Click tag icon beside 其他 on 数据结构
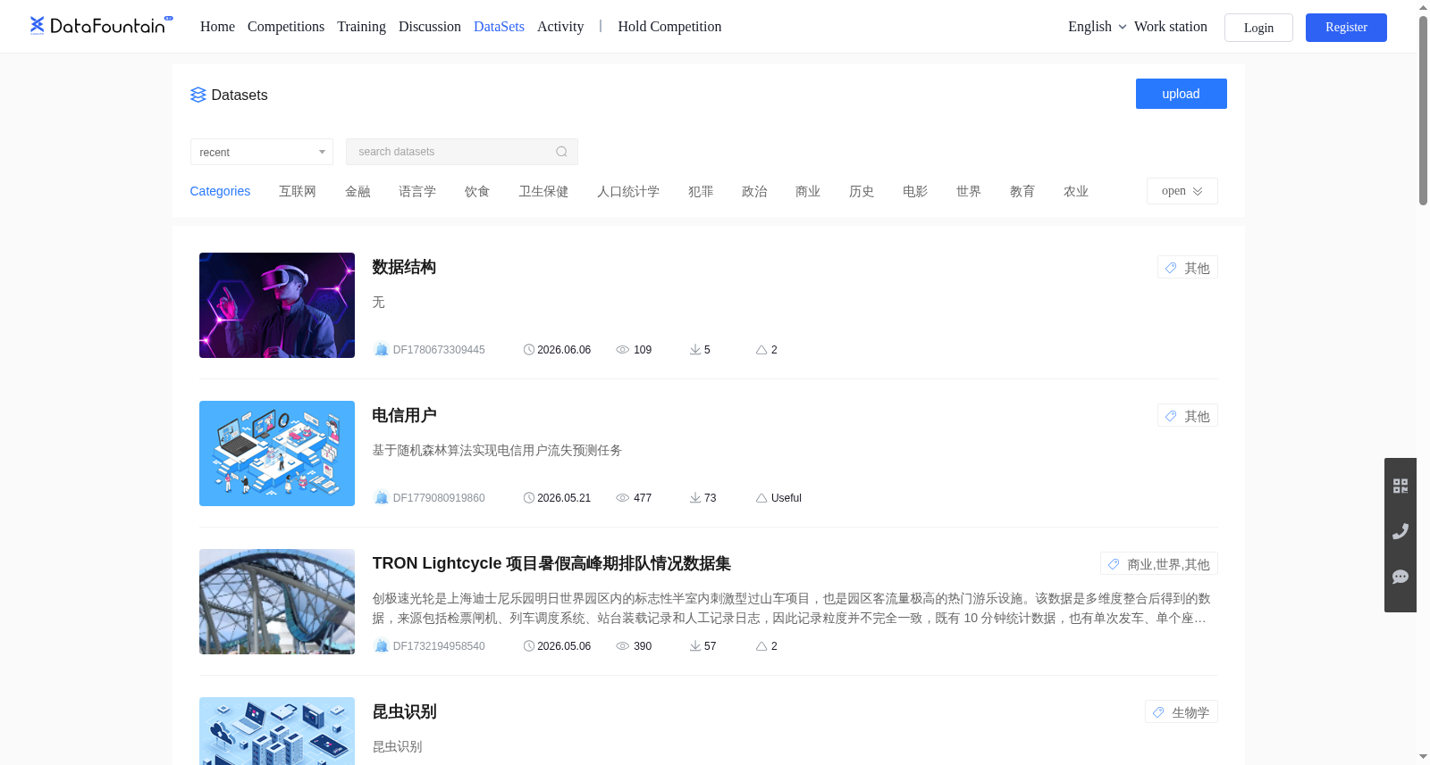 point(1171,268)
